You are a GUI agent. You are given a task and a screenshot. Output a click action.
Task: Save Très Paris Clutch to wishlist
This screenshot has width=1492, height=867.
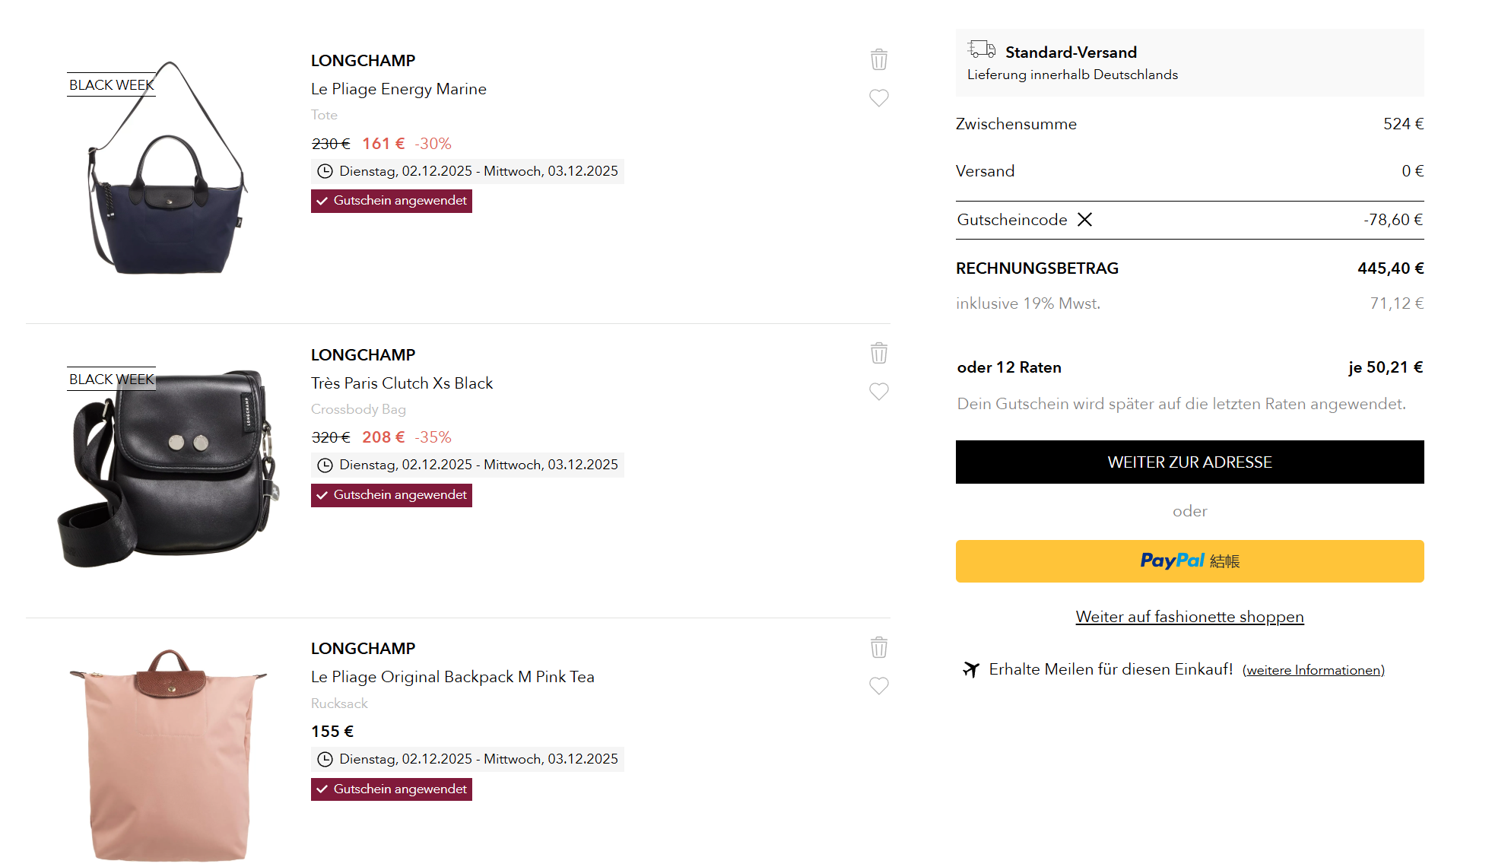(878, 392)
